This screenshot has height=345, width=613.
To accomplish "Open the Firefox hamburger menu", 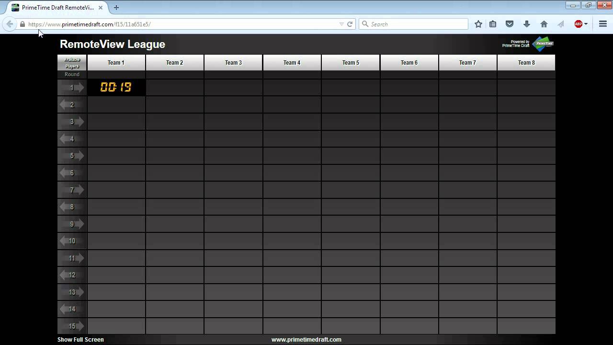I will point(603,24).
